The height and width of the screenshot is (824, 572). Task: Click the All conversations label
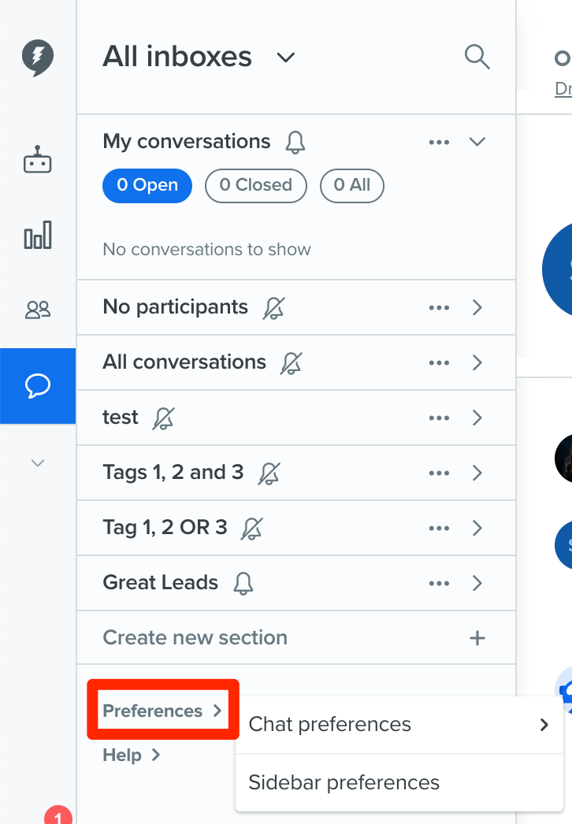click(x=184, y=362)
